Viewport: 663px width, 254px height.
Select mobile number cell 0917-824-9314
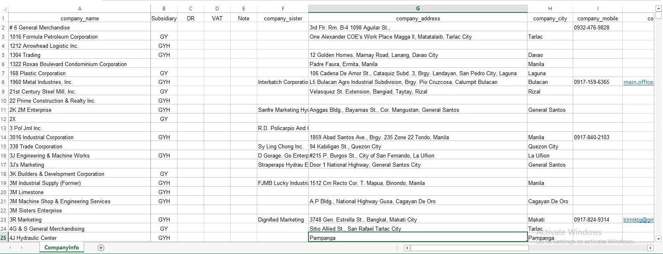(598, 219)
